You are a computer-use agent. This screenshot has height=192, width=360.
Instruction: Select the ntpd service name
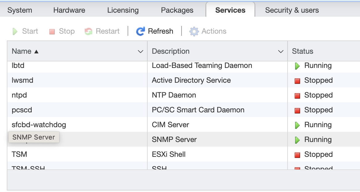[19, 95]
